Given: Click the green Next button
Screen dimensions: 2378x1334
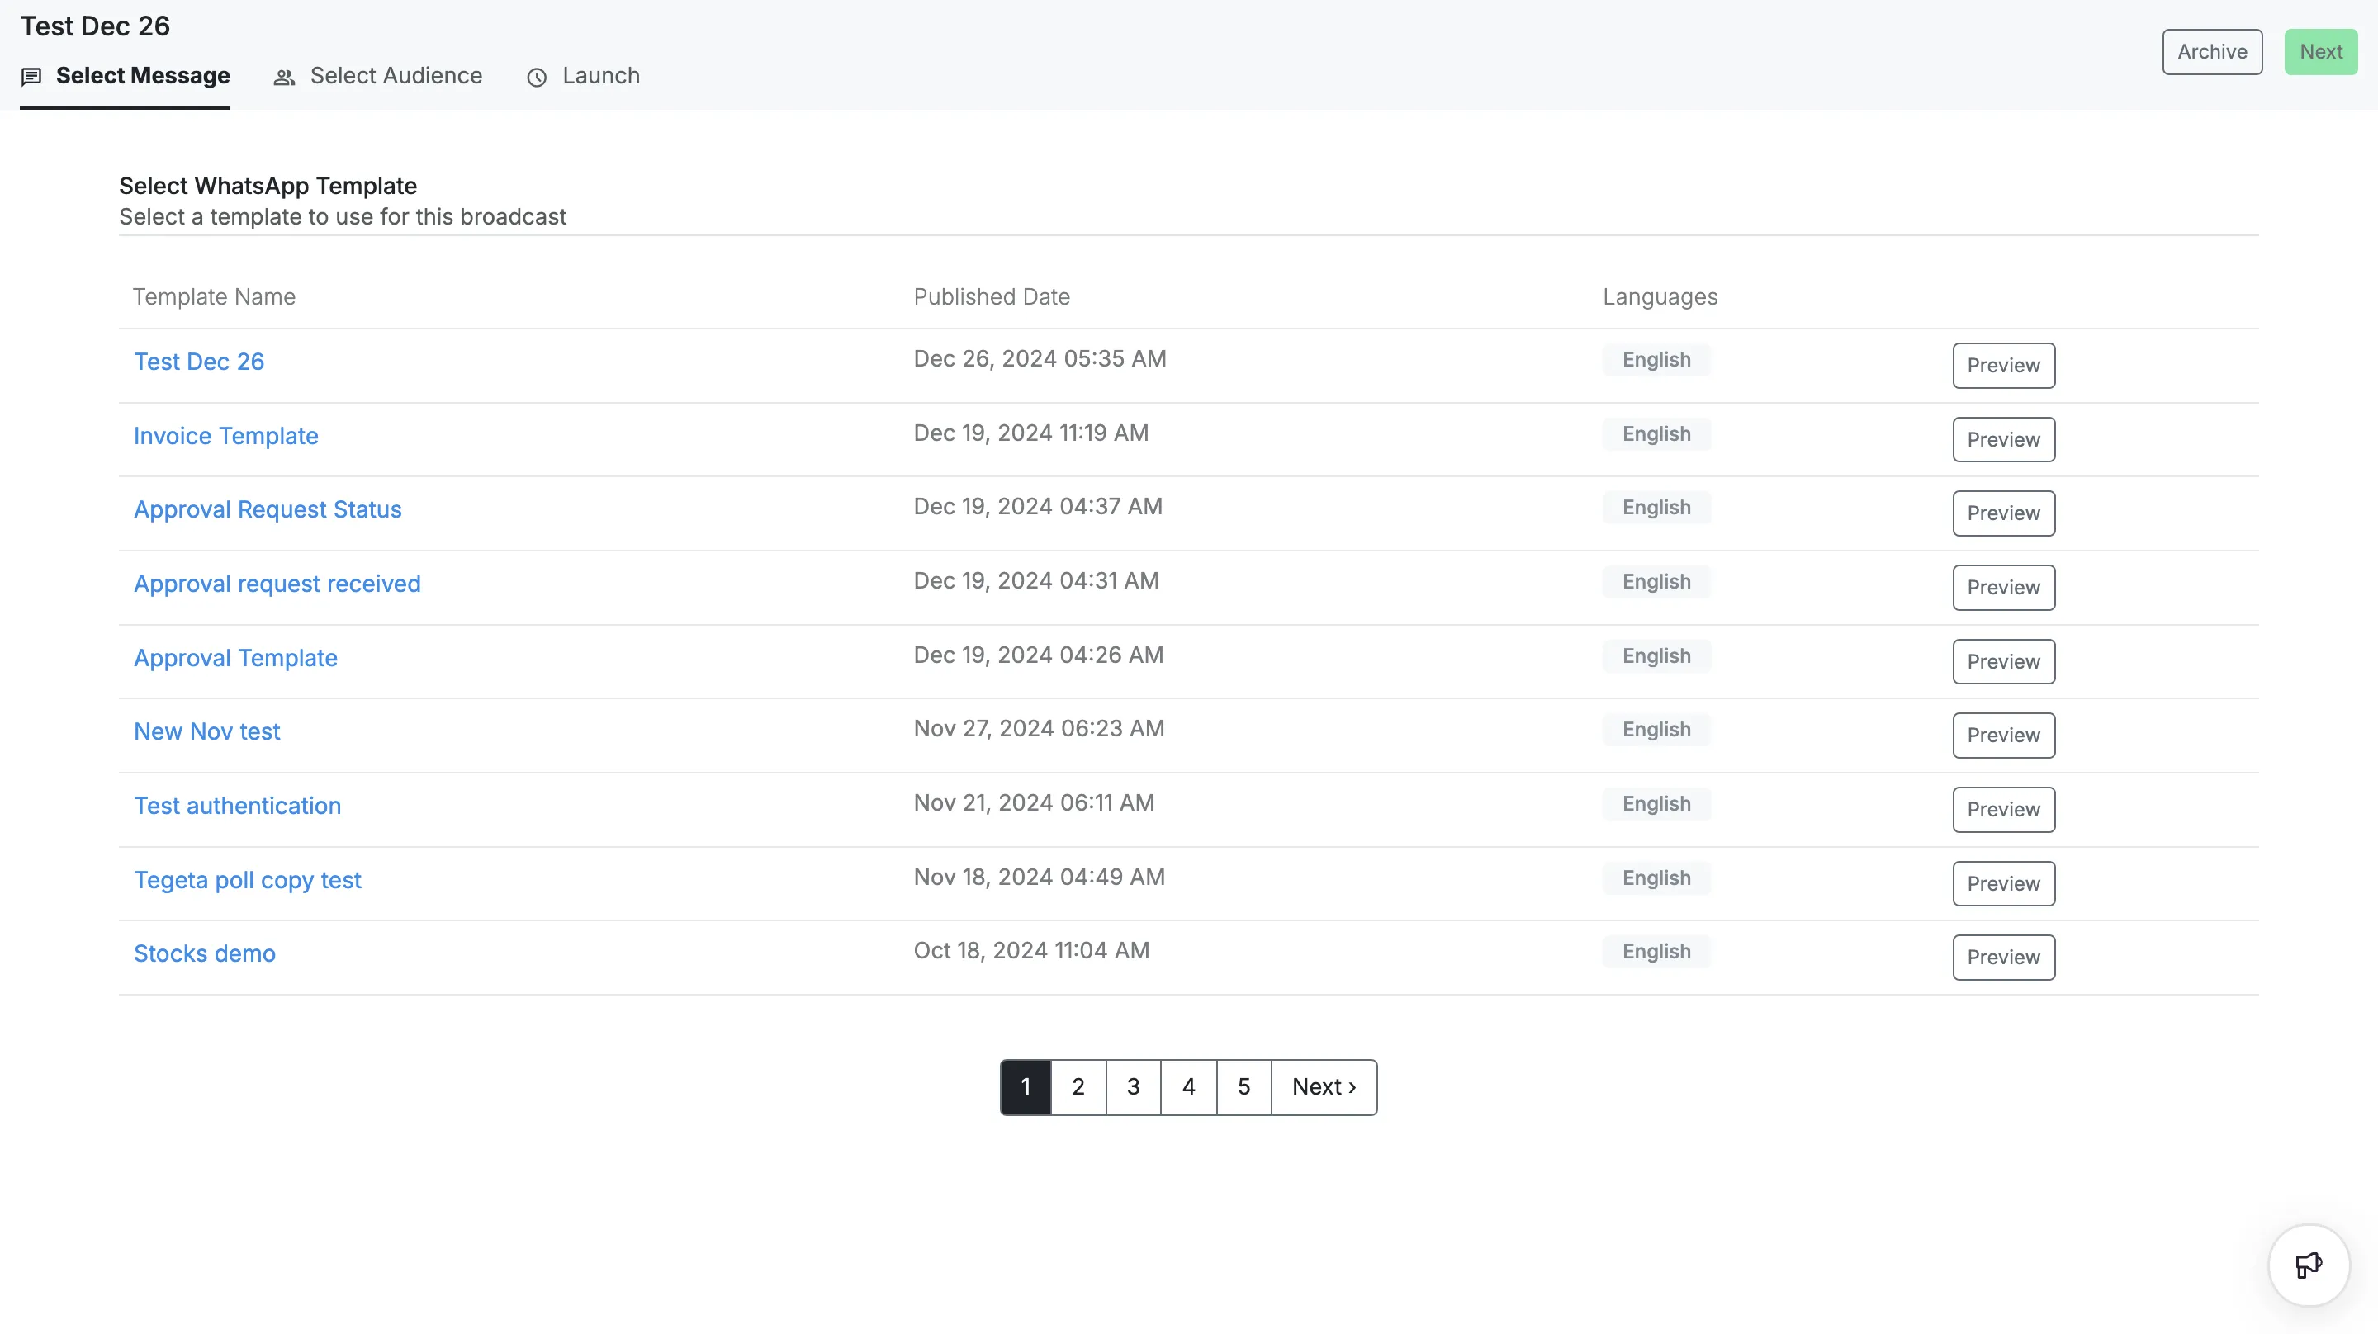Looking at the screenshot, I should [2321, 52].
